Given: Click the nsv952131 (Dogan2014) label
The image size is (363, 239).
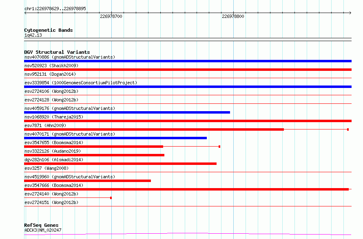Looking at the screenshot, I should pos(50,74).
